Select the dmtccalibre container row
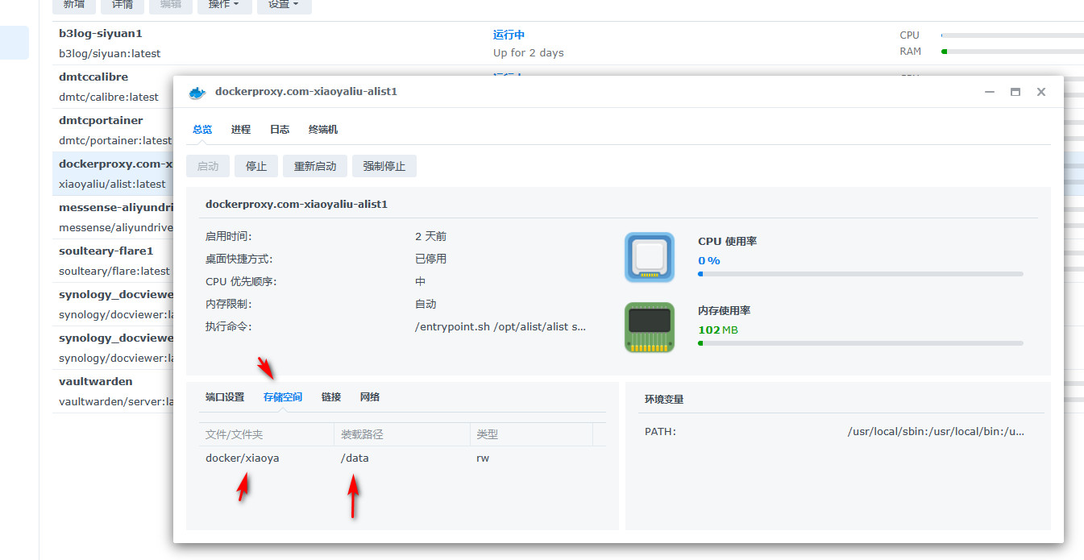Viewport: 1084px width, 560px height. [112, 87]
